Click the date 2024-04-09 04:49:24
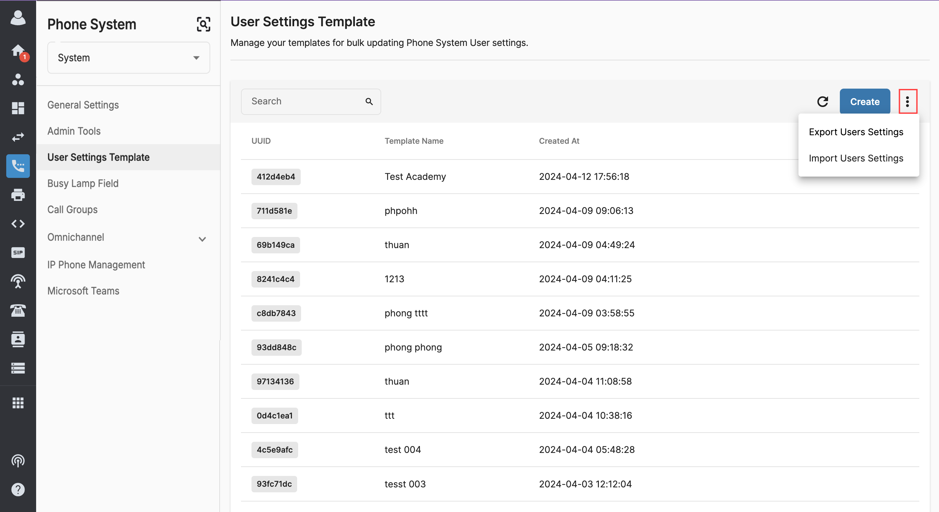The height and width of the screenshot is (512, 939). pos(587,245)
